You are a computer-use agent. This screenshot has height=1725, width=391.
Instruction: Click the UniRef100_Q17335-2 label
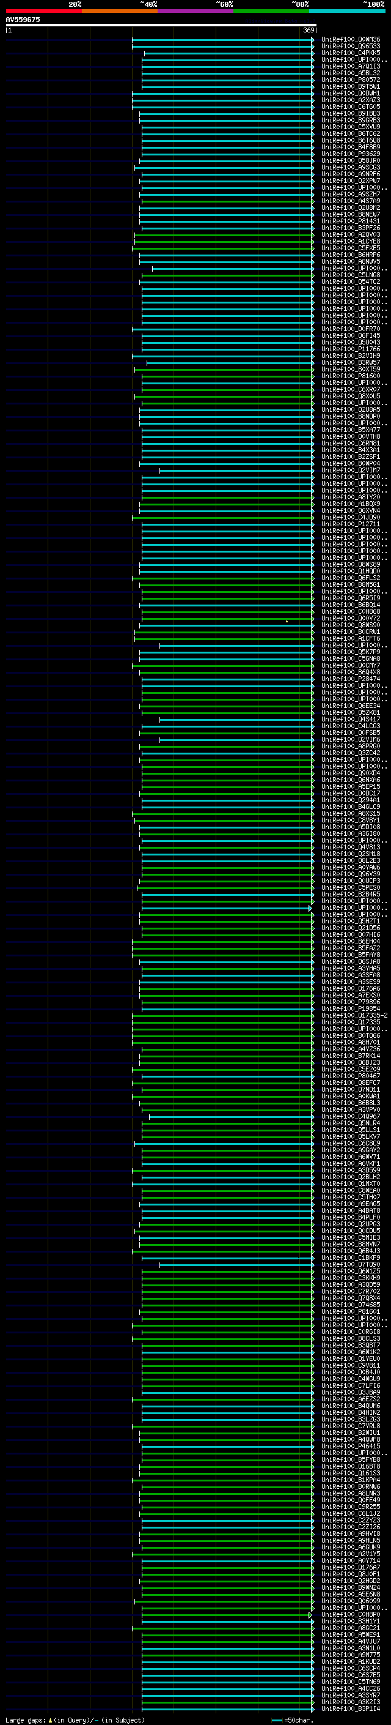point(354,1015)
